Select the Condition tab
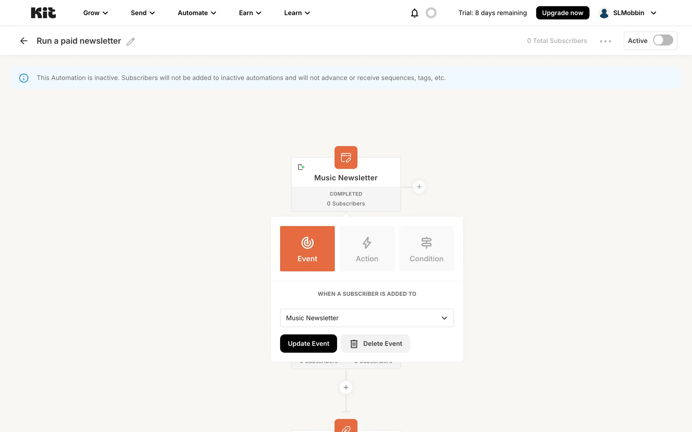The height and width of the screenshot is (432, 692). [x=426, y=248]
